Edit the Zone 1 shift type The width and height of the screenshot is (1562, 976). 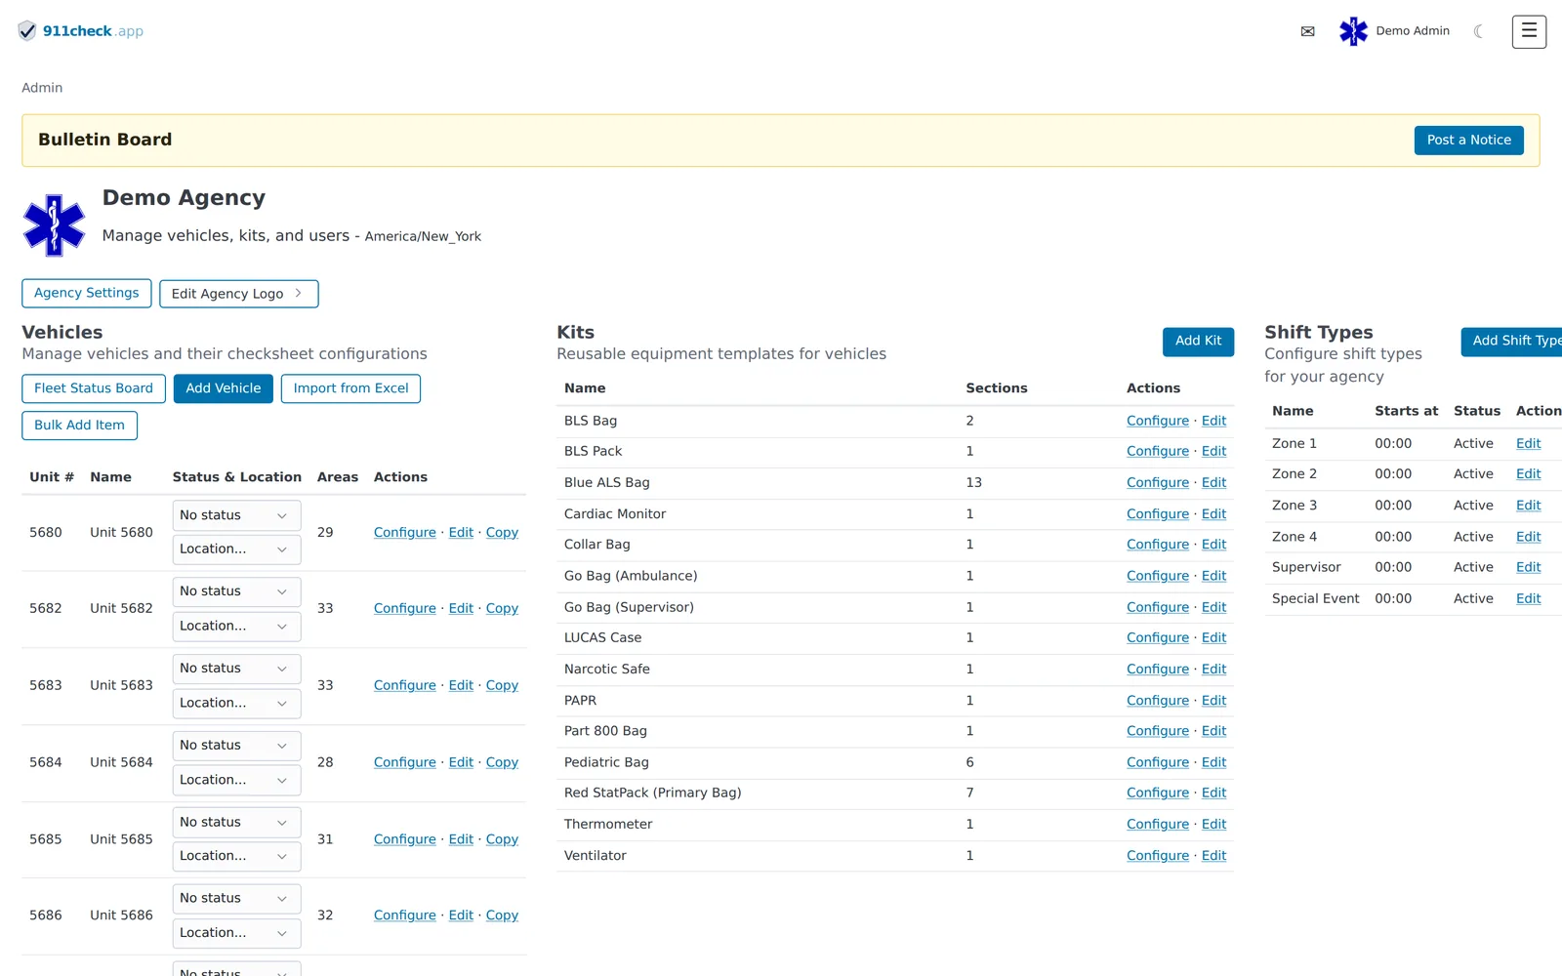tap(1528, 444)
